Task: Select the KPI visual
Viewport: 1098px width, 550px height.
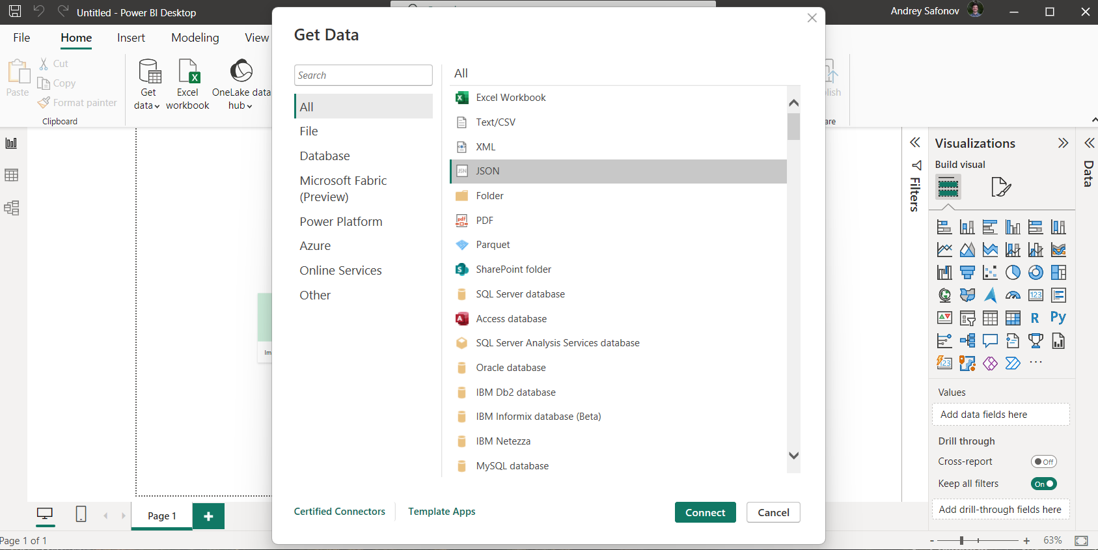Action: (944, 318)
